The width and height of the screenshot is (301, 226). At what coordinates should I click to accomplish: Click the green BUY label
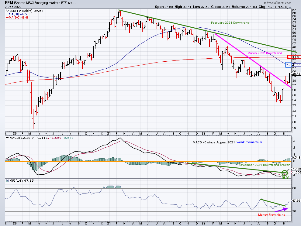point(285,178)
